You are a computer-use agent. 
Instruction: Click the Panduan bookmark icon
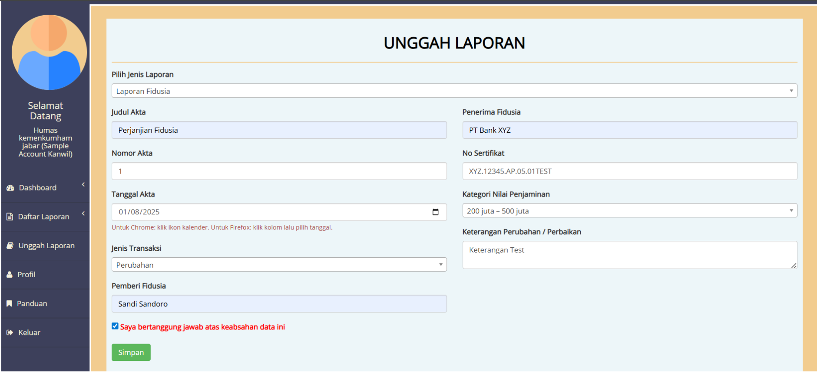(9, 304)
